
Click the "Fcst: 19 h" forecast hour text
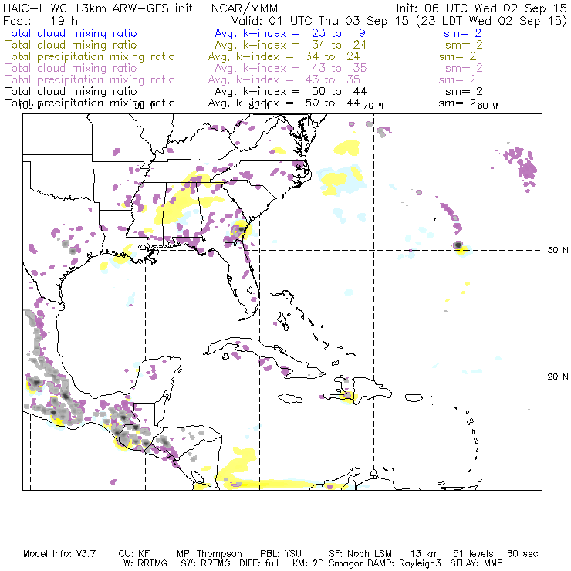pyautogui.click(x=40, y=21)
